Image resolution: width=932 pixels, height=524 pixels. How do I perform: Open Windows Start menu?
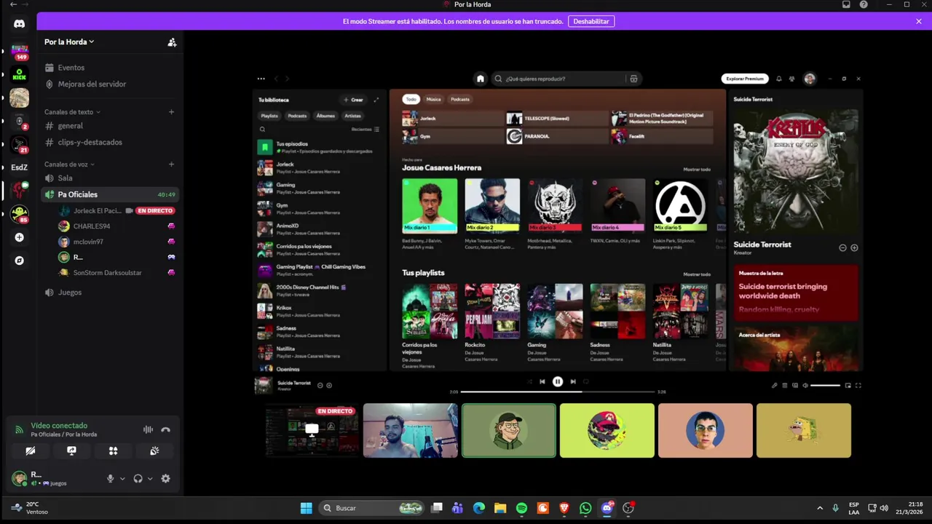(307, 508)
